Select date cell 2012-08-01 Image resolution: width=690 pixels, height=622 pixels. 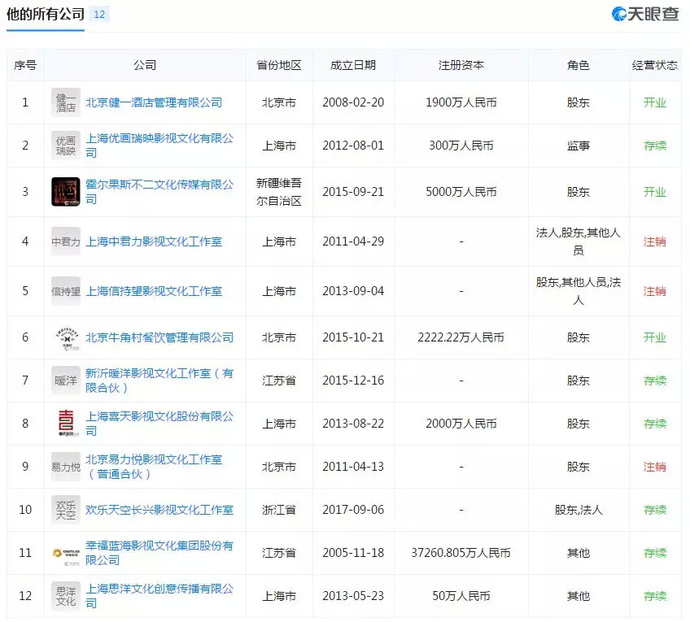point(353,146)
